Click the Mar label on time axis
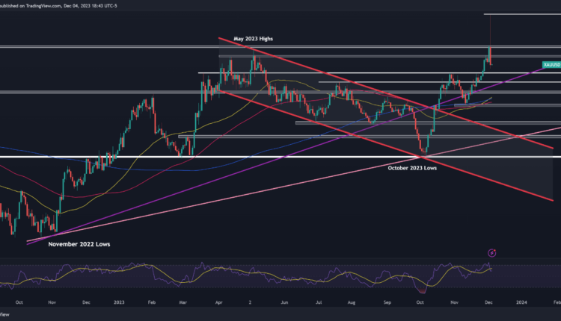The height and width of the screenshot is (321, 561). click(x=184, y=302)
